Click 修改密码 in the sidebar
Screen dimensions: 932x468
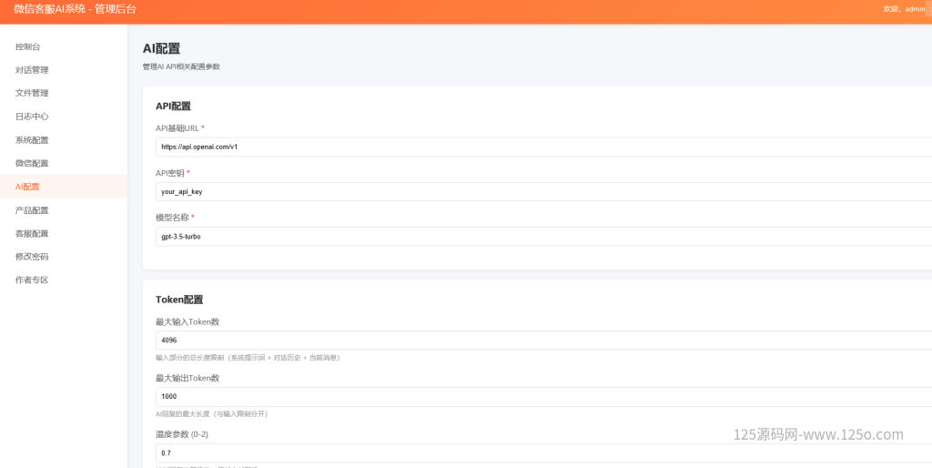32,257
